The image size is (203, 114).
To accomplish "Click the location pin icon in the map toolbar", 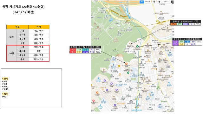I will click(x=154, y=2).
